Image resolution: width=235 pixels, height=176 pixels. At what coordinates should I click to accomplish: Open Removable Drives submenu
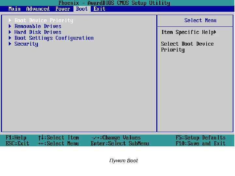pos(38,26)
